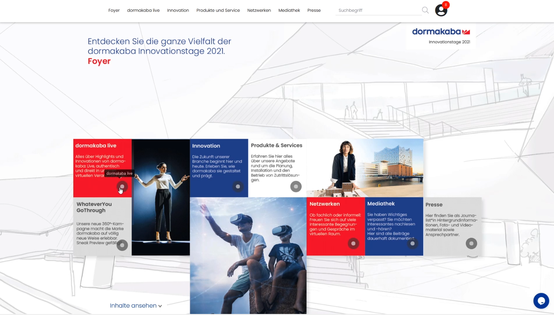Image resolution: width=554 pixels, height=315 pixels.
Task: Click the circle button on Mediathek tile
Action: click(412, 243)
